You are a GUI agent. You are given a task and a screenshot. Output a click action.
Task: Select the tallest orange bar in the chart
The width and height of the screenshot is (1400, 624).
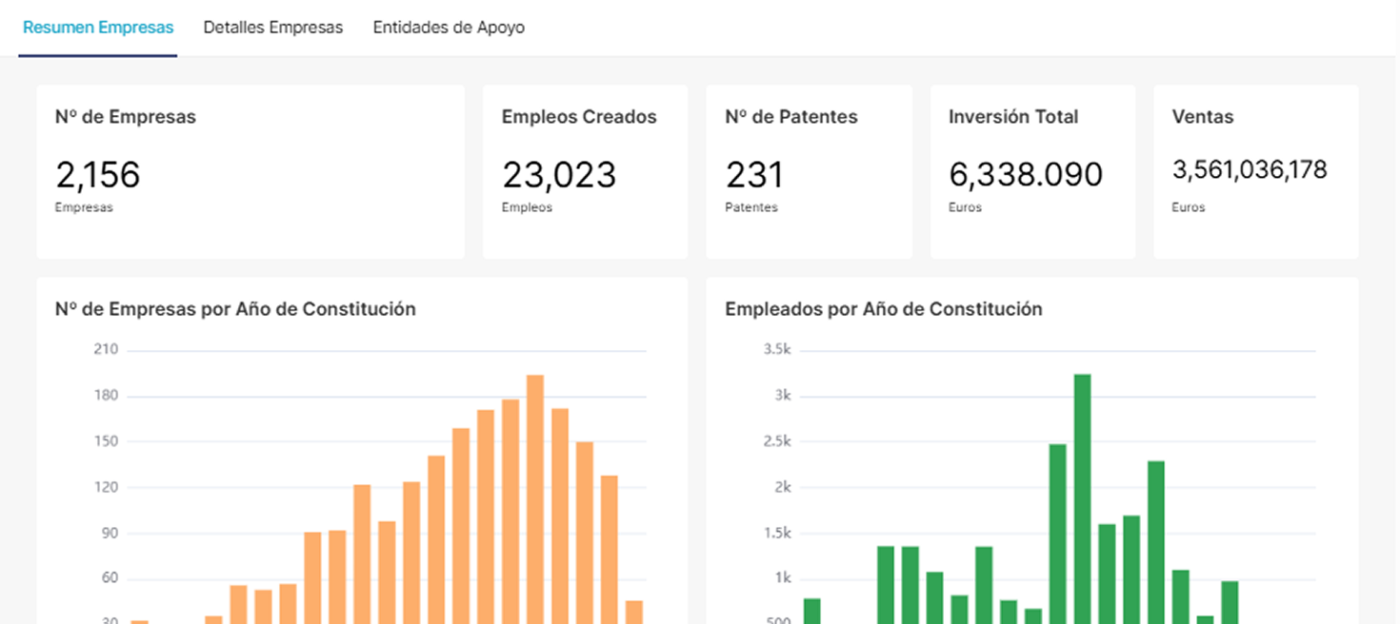coord(535,495)
